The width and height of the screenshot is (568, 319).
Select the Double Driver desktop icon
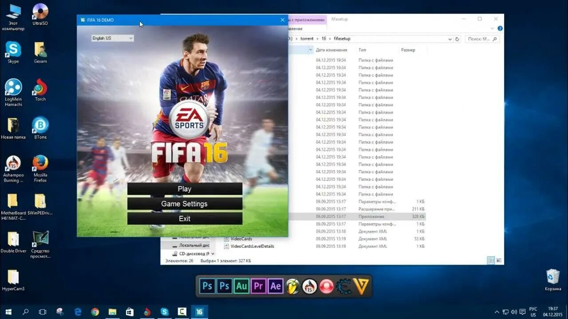click(x=13, y=242)
